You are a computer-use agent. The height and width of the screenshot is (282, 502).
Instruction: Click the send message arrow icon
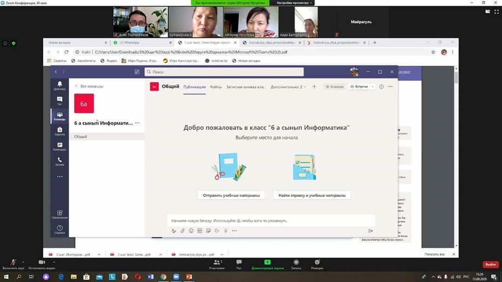370,231
